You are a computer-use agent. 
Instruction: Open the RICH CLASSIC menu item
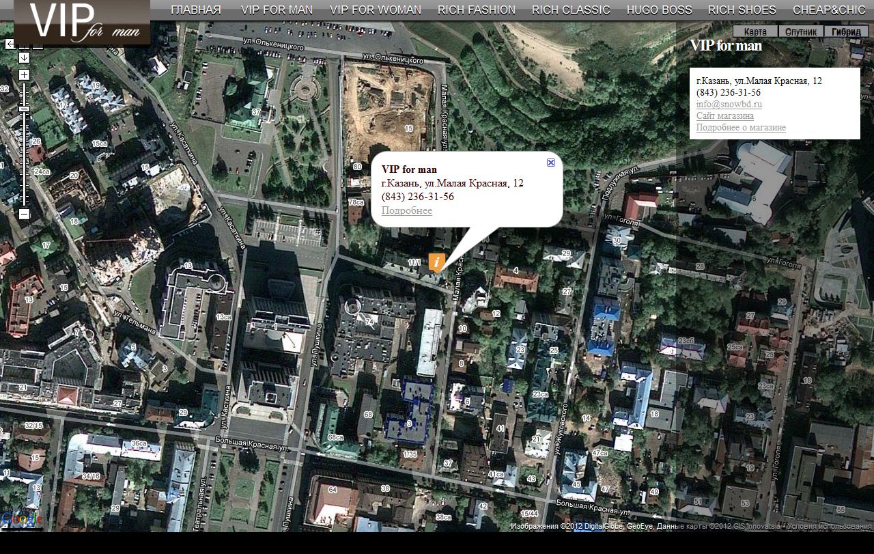(571, 10)
